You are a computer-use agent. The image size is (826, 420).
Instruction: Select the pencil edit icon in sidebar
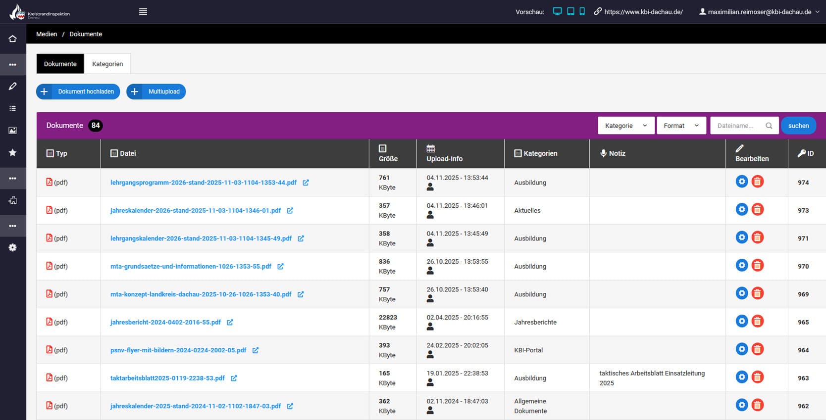click(x=13, y=86)
